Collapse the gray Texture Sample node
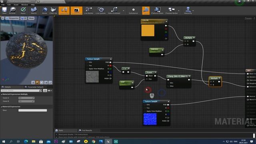This screenshot has height=144, width=256. [x=111, y=59]
